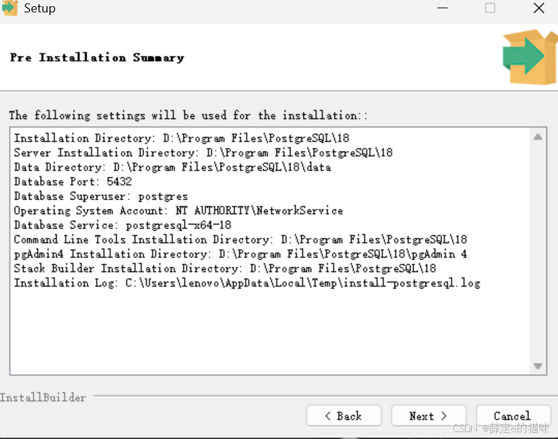558x439 pixels.
Task: Click the installer box arrow logo
Action: click(530, 57)
